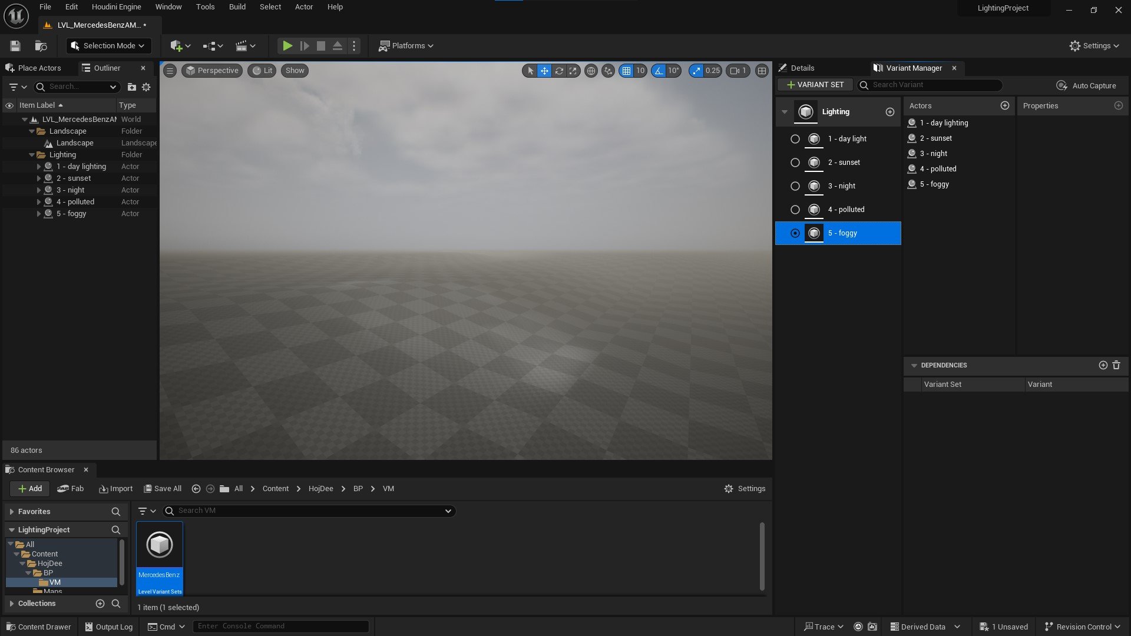Activate the 3 - night variant radio button
This screenshot has height=636, width=1131.
[795, 186]
